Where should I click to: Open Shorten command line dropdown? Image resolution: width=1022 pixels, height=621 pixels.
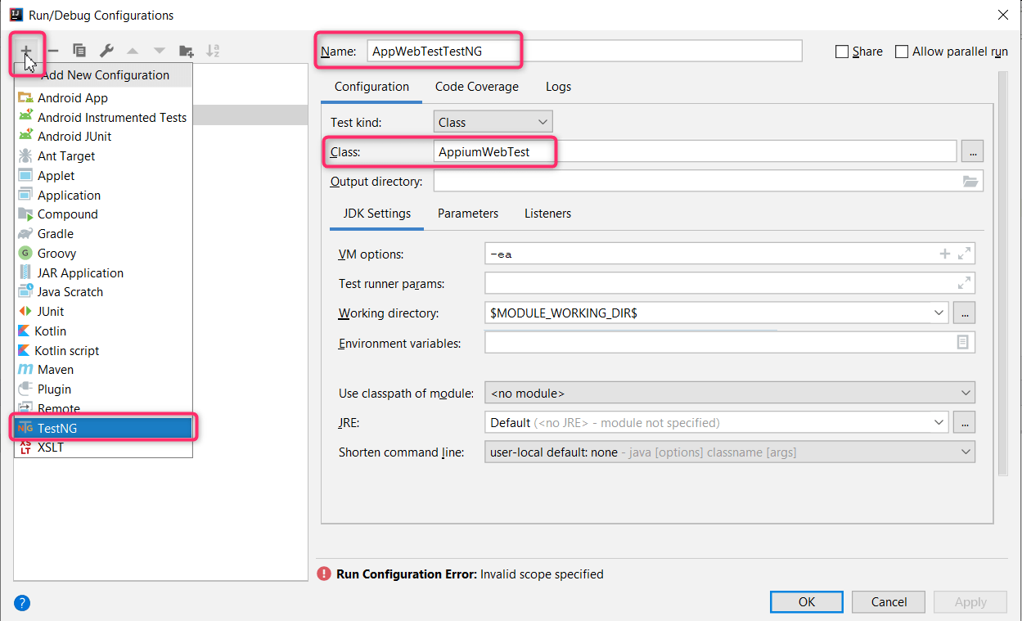point(729,452)
